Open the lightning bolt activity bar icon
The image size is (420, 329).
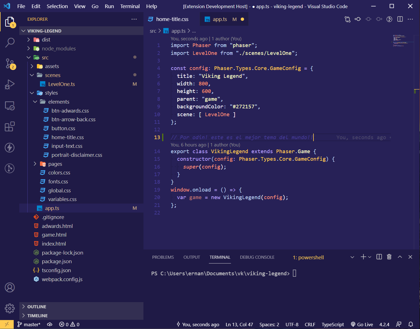click(10, 148)
